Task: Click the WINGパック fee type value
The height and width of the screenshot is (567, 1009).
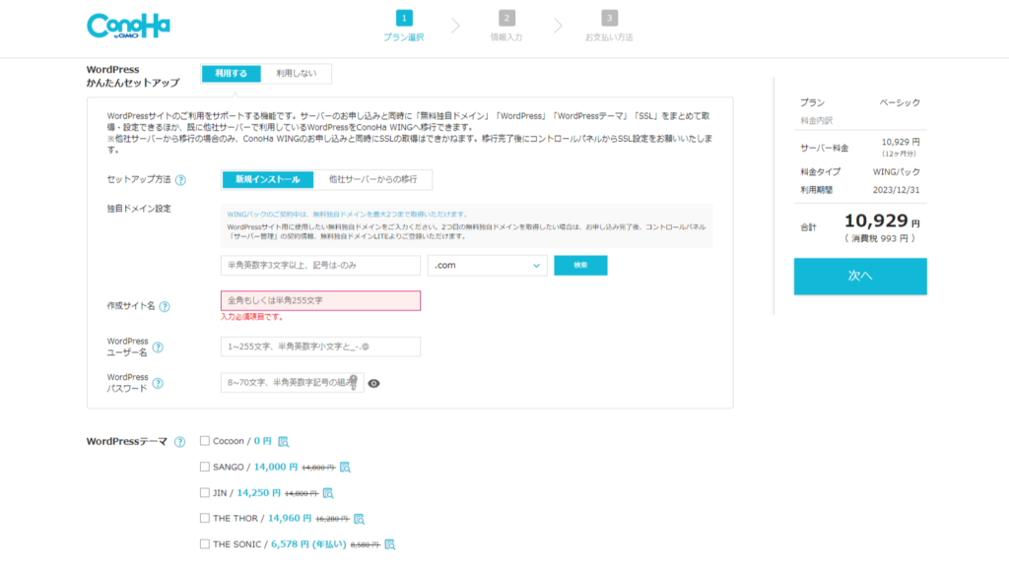Action: [x=896, y=172]
